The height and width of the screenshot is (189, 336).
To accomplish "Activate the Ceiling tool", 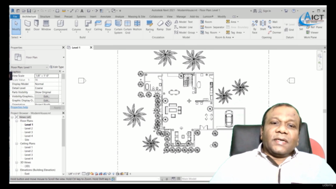I will click(x=98, y=25).
